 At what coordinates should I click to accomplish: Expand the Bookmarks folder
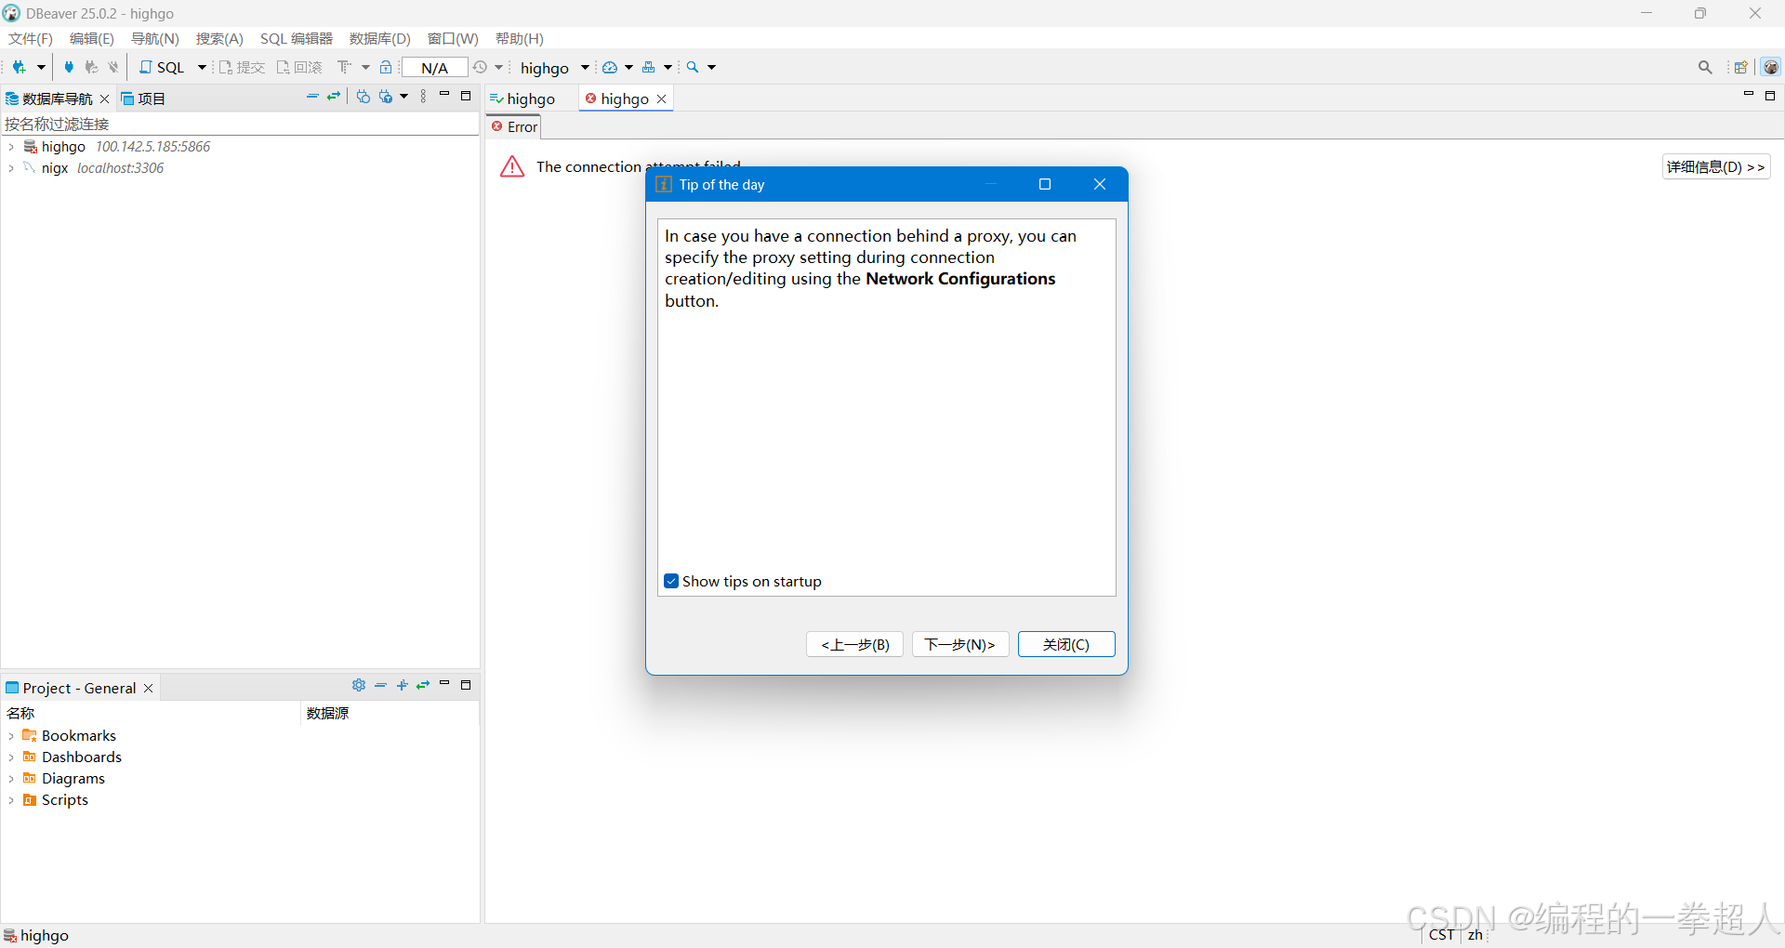click(x=10, y=736)
